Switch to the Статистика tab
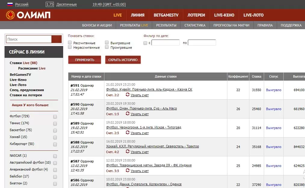 click(x=195, y=25)
